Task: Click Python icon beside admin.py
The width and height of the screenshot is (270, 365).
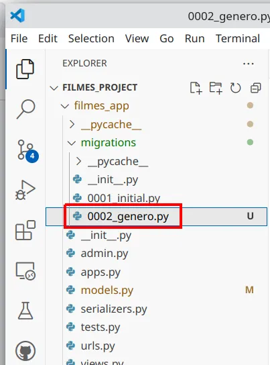Action: [70, 253]
